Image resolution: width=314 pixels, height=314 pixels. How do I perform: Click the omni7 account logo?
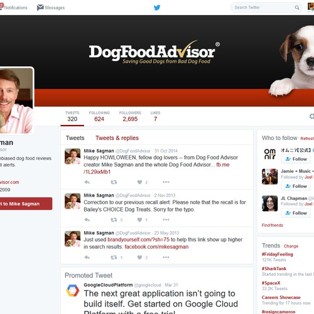click(x=269, y=154)
